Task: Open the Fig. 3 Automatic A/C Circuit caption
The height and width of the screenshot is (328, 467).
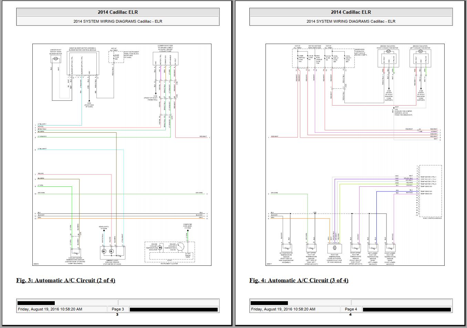Action: (65, 280)
